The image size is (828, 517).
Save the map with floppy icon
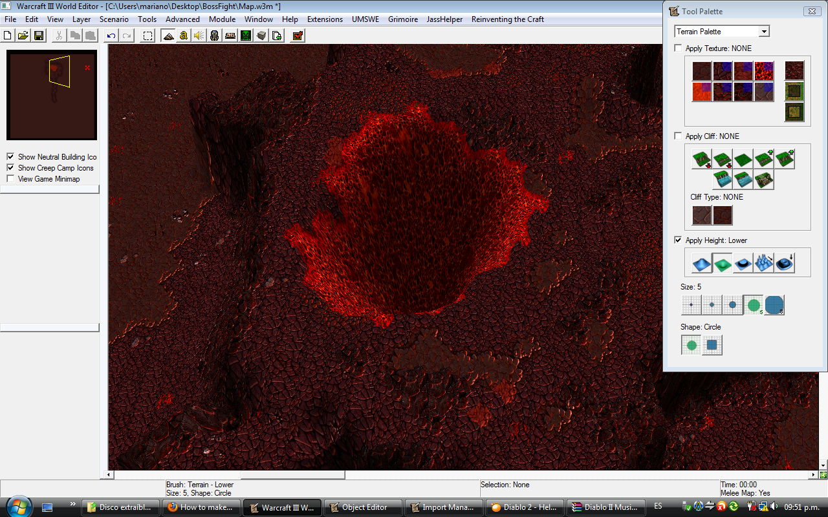39,36
